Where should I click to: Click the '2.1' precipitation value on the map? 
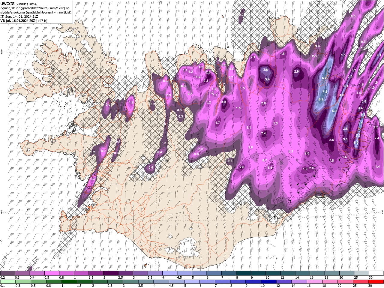[253, 57]
